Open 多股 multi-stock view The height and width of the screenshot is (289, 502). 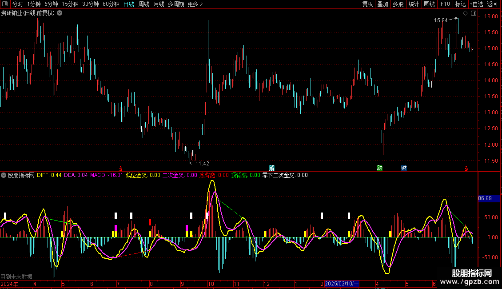pyautogui.click(x=398, y=4)
